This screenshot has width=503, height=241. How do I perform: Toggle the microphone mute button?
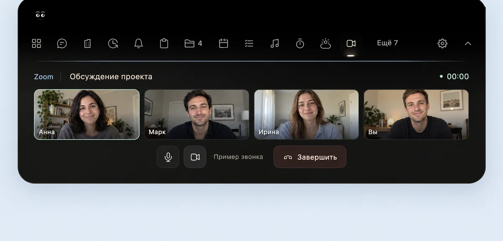[168, 157]
